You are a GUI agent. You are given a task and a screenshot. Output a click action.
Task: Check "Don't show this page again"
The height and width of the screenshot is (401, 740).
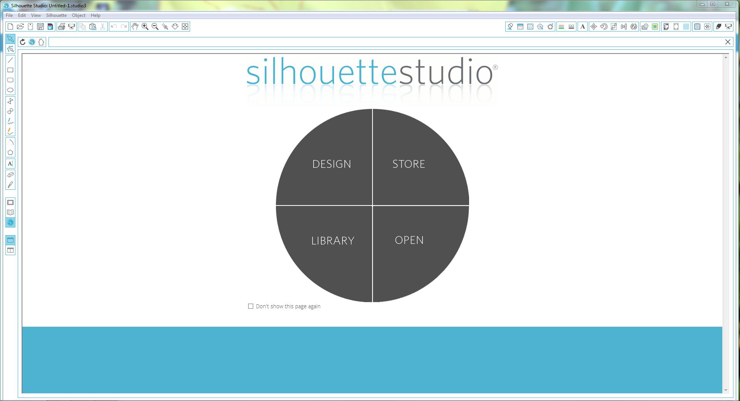coord(251,306)
